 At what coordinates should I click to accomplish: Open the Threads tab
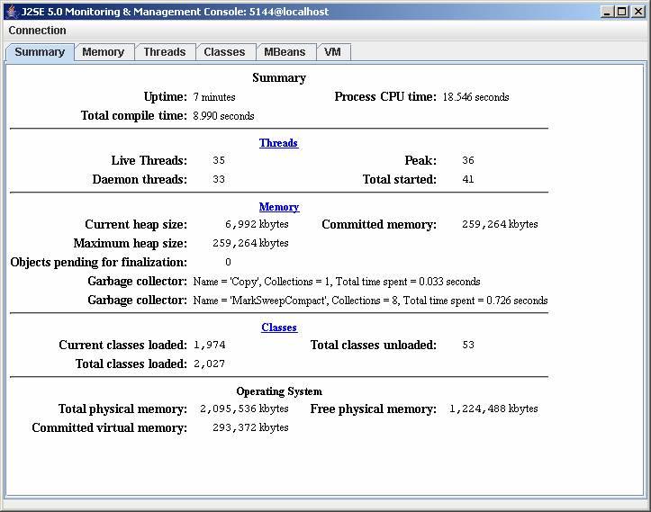pyautogui.click(x=165, y=52)
